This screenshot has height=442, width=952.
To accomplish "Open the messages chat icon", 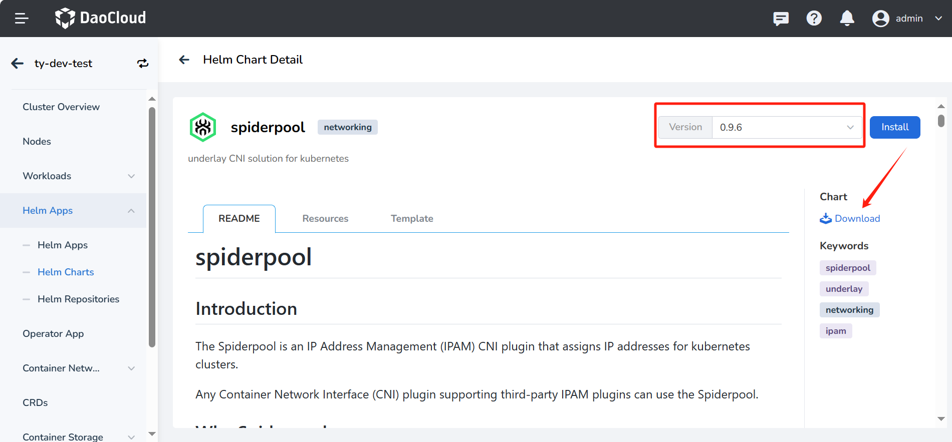I will click(x=781, y=19).
